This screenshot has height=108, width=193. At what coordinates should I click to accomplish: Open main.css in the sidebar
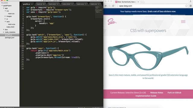pos(11,13)
